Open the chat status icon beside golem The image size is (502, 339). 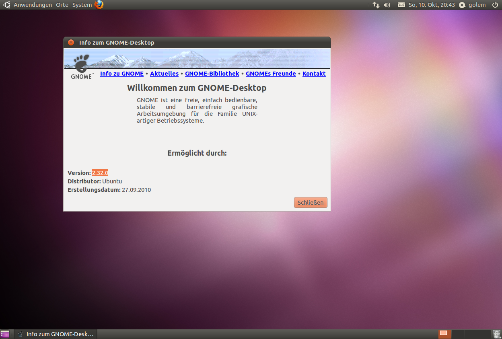coord(463,5)
